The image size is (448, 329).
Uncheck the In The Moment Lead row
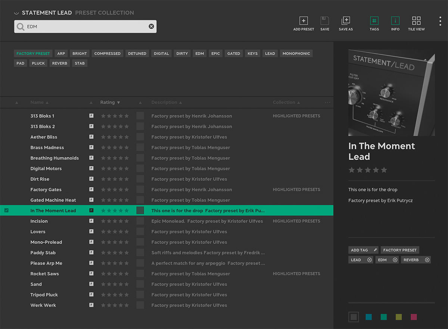(x=6, y=210)
